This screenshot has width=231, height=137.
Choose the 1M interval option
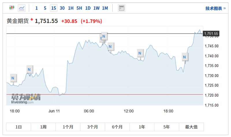click(105, 8)
